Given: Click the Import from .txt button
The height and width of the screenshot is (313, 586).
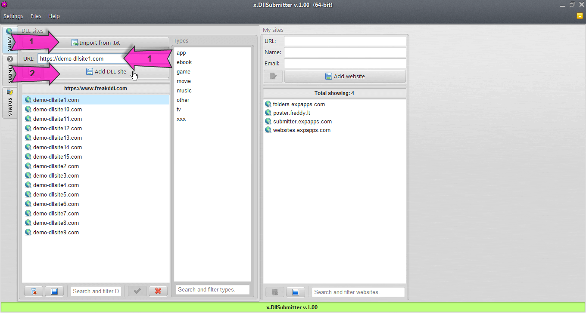Looking at the screenshot, I should (x=96, y=43).
